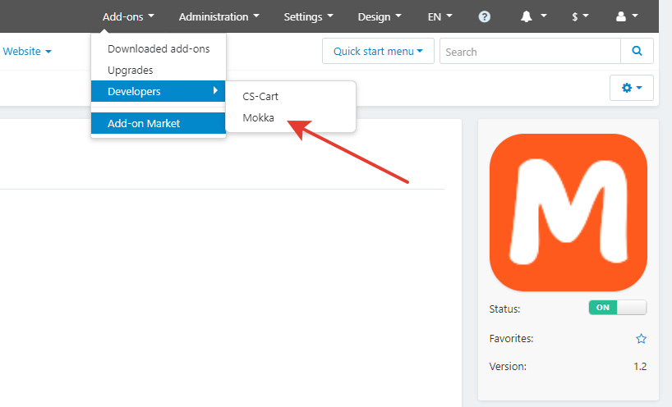Expand the Quick start menu dropdown
This screenshot has width=672, height=407.
(378, 51)
